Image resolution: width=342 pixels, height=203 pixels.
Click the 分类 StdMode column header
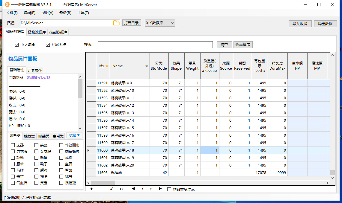tap(159, 66)
